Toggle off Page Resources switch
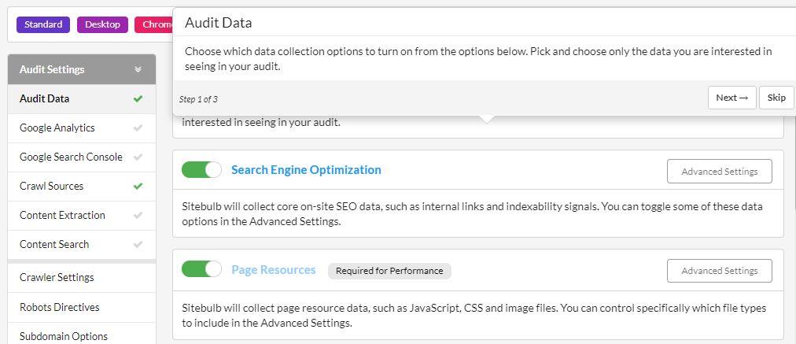Screen dimensions: 796x344 201,268
